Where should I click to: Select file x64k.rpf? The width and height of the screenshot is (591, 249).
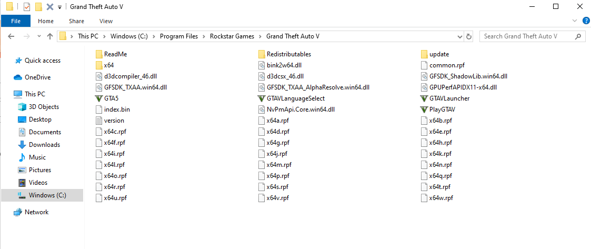pyautogui.click(x=440, y=154)
